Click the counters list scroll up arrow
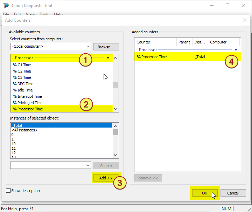This screenshot has height=212, width=252. point(115,58)
